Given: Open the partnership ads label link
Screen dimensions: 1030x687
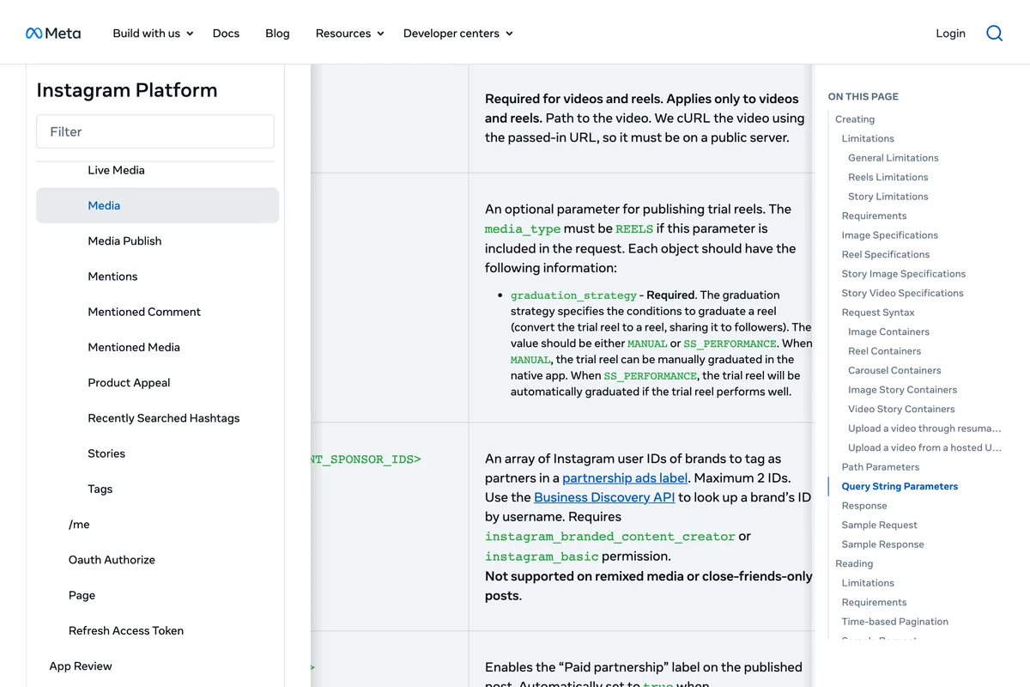Looking at the screenshot, I should pos(625,478).
